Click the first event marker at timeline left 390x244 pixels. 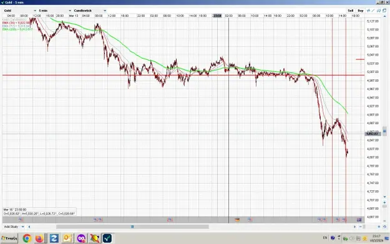[21, 220]
